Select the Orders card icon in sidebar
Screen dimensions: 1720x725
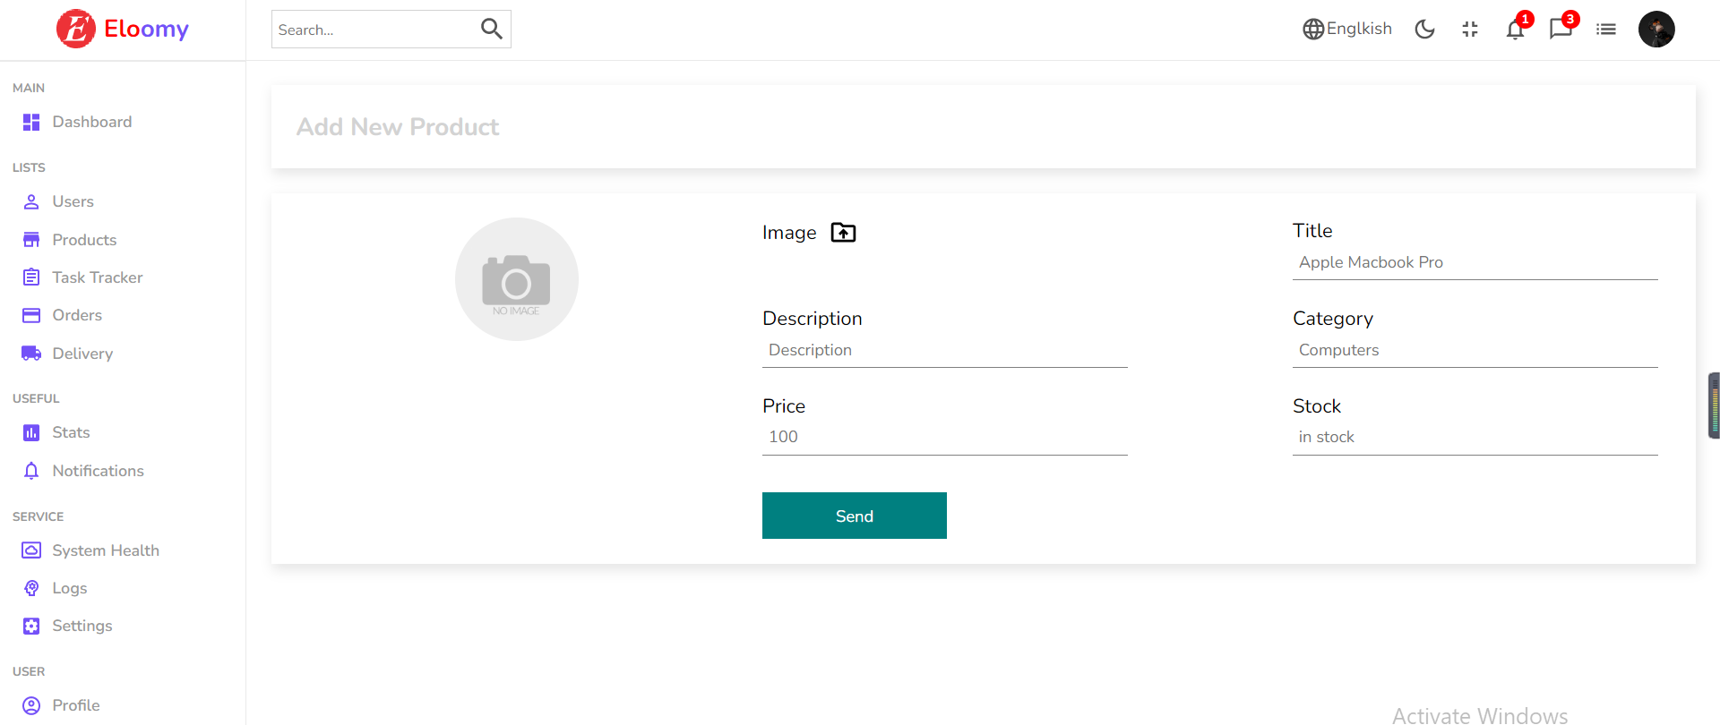[30, 315]
